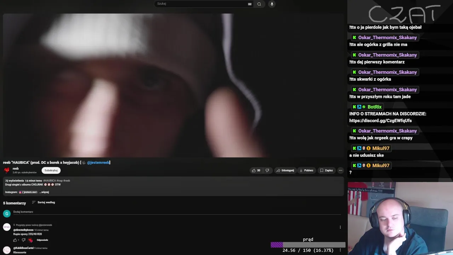Click the #reeb hashtag
The height and width of the screenshot is (255, 453).
point(67,181)
